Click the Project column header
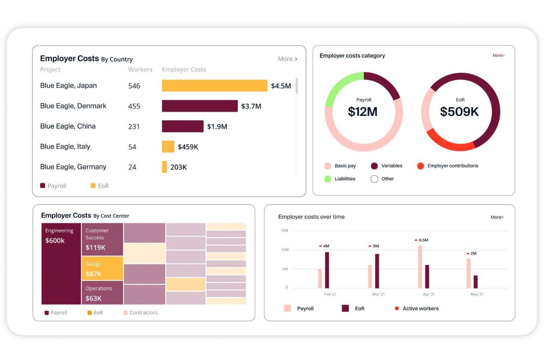The width and height of the screenshot is (544, 363). tap(50, 70)
